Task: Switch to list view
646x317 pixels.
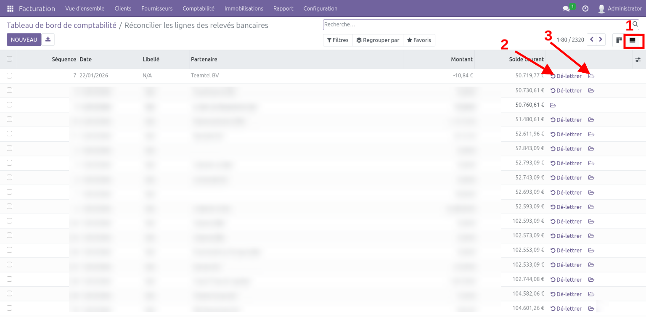Action: click(x=632, y=40)
